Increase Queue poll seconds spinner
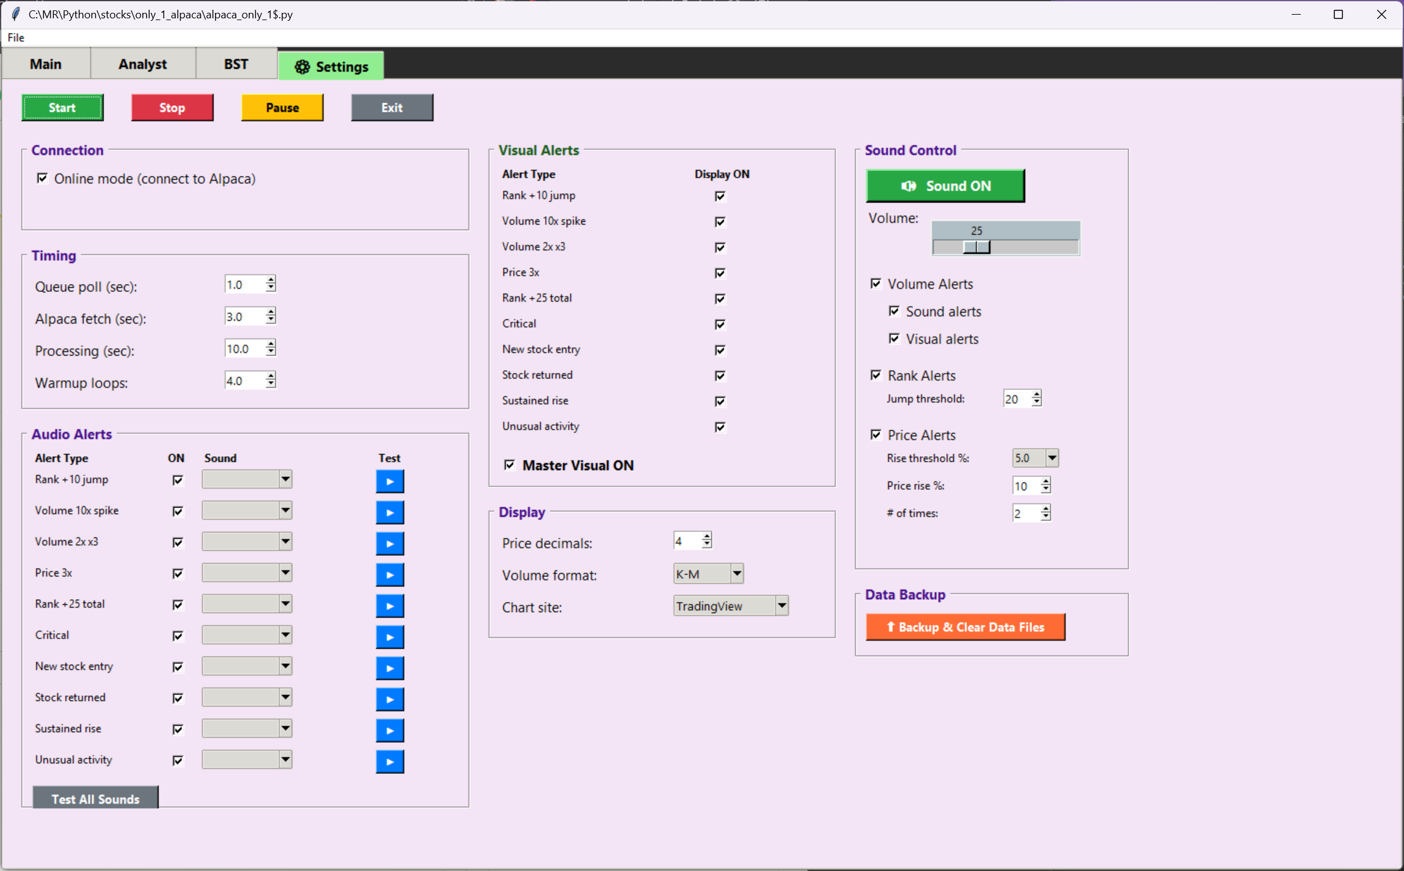The width and height of the screenshot is (1404, 871). click(271, 280)
